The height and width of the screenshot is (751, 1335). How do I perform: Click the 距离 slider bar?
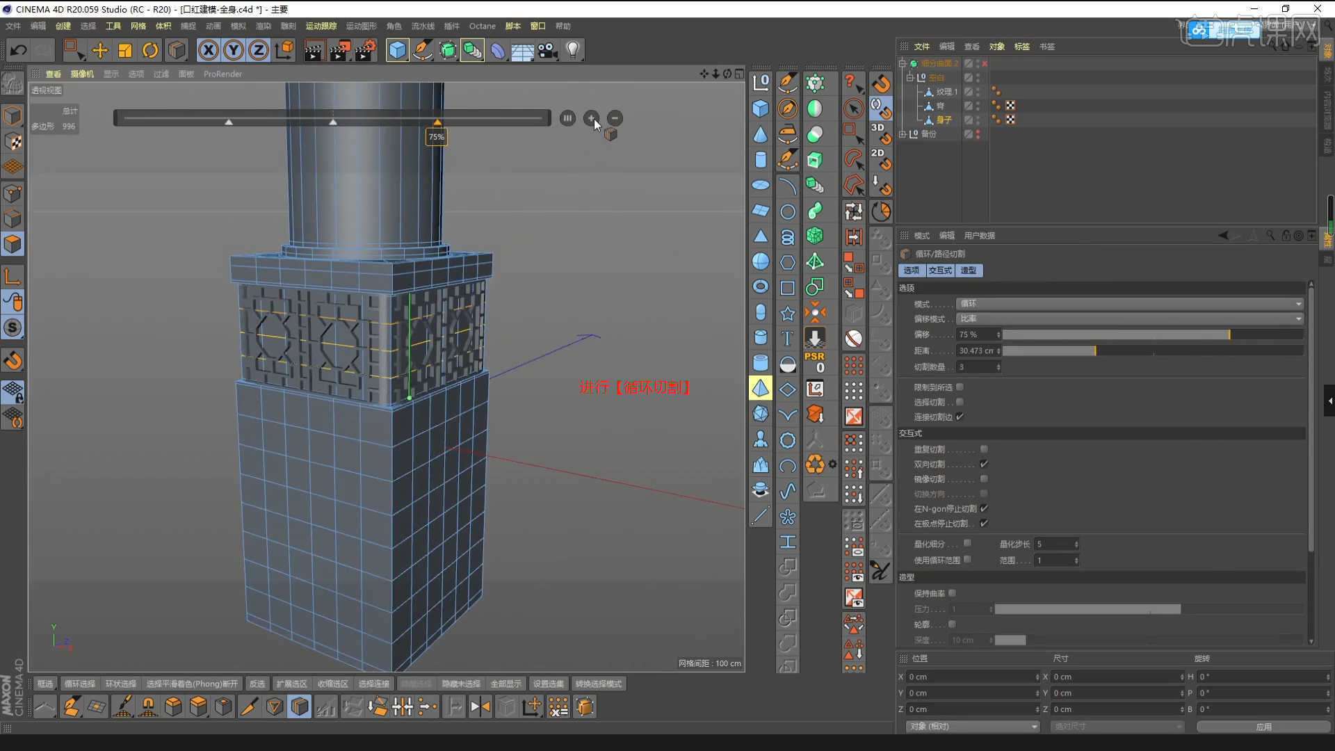(x=1152, y=351)
